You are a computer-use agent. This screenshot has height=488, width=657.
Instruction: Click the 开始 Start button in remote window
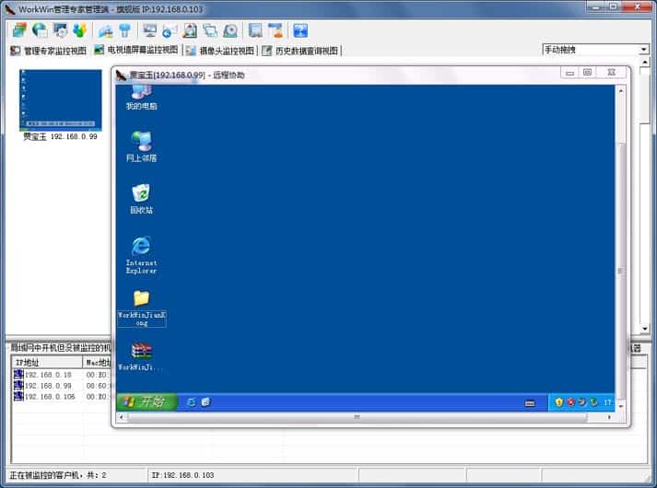coord(147,401)
